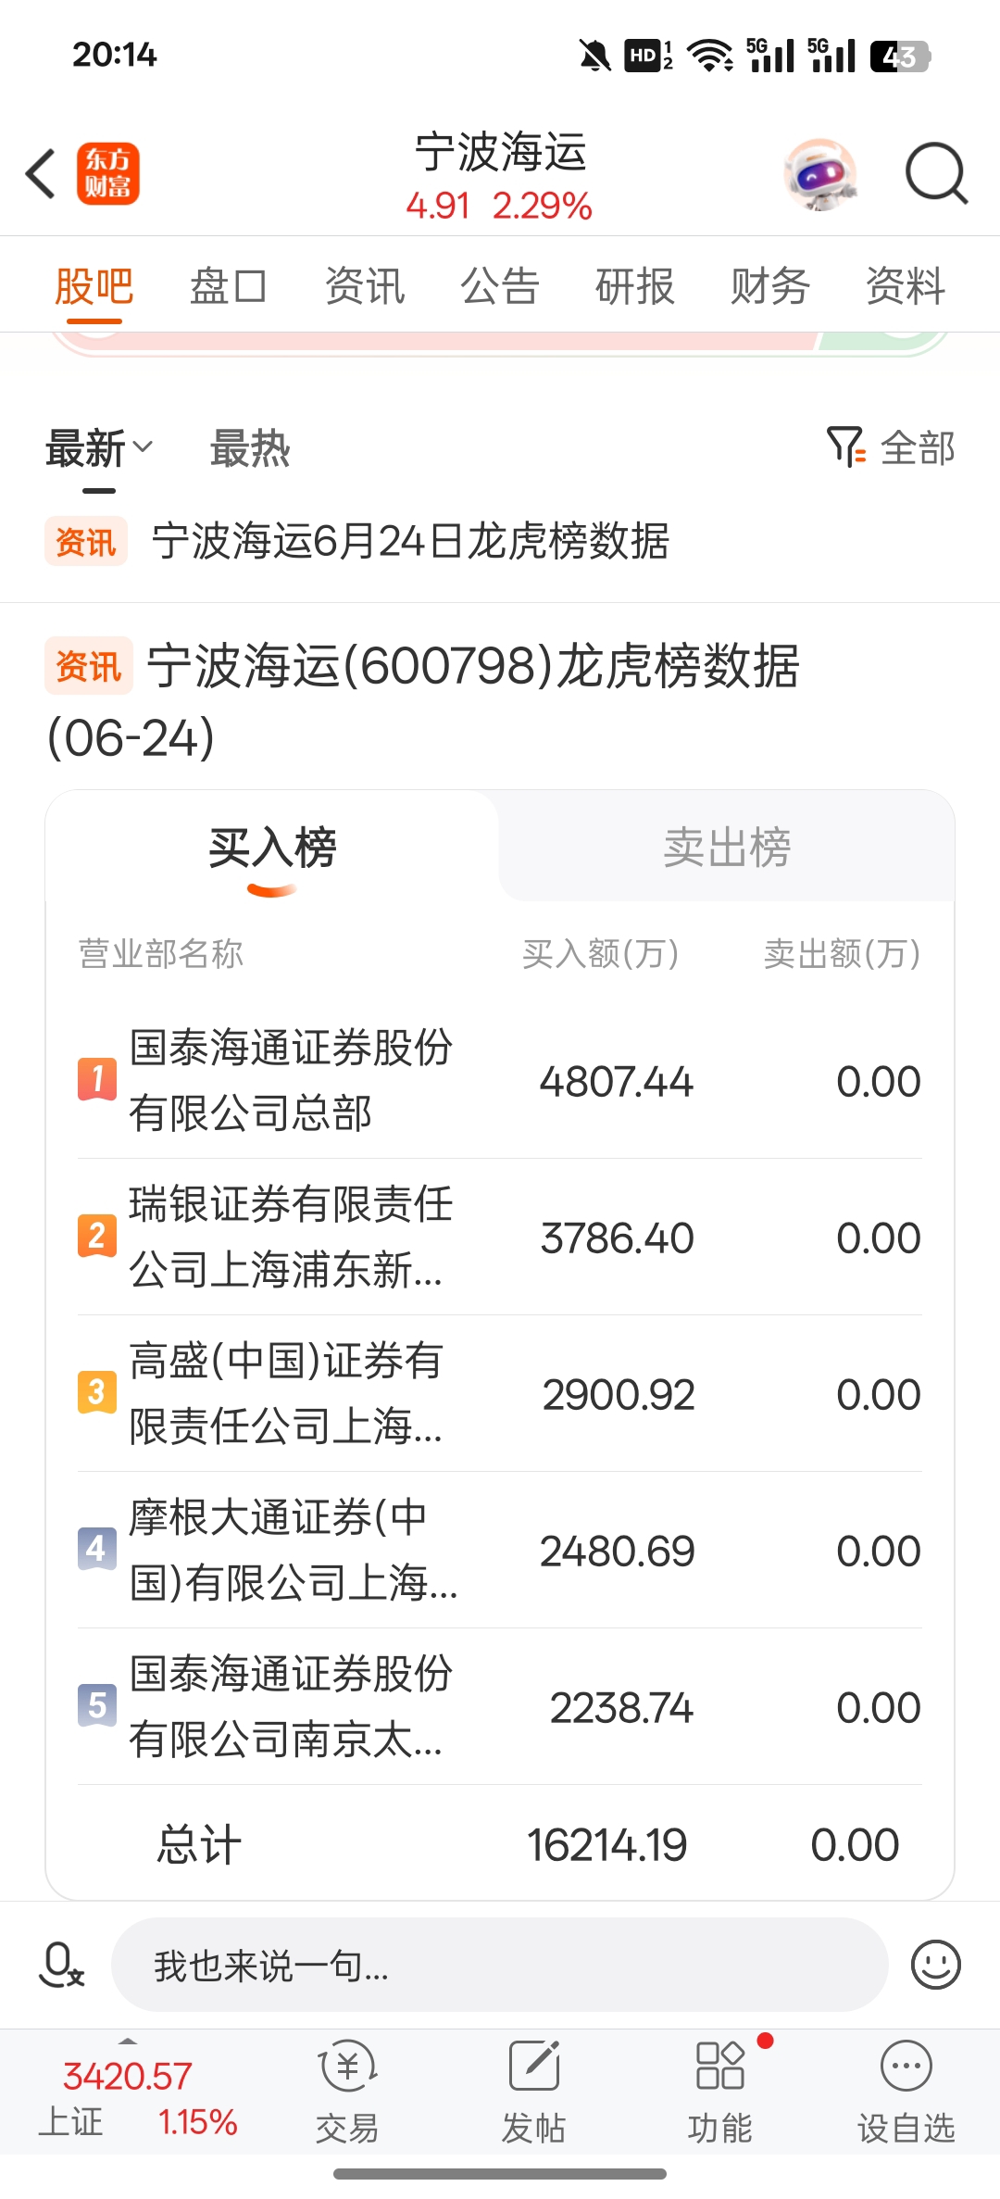Screen dimensions: 1000x2199
Task: Open the 全部 filter icon
Action: pyautogui.click(x=845, y=447)
